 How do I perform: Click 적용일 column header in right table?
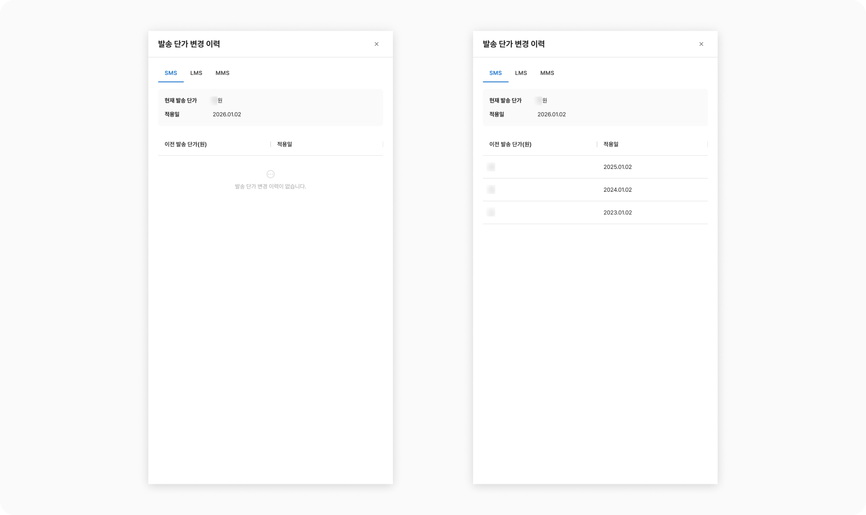coord(611,144)
